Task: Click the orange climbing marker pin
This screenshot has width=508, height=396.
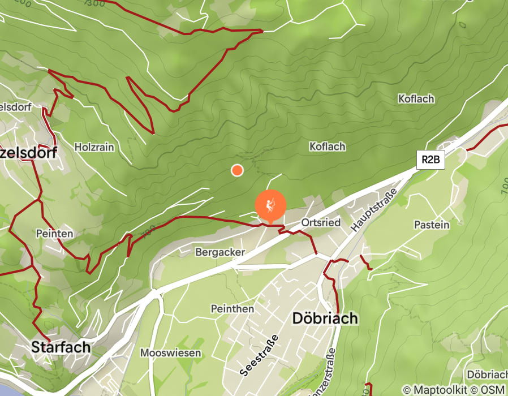Action: (x=270, y=206)
